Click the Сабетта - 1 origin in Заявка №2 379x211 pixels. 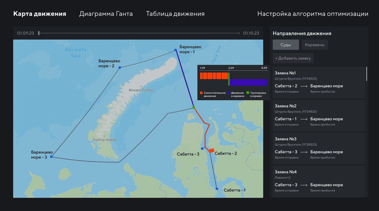(x=286, y=119)
